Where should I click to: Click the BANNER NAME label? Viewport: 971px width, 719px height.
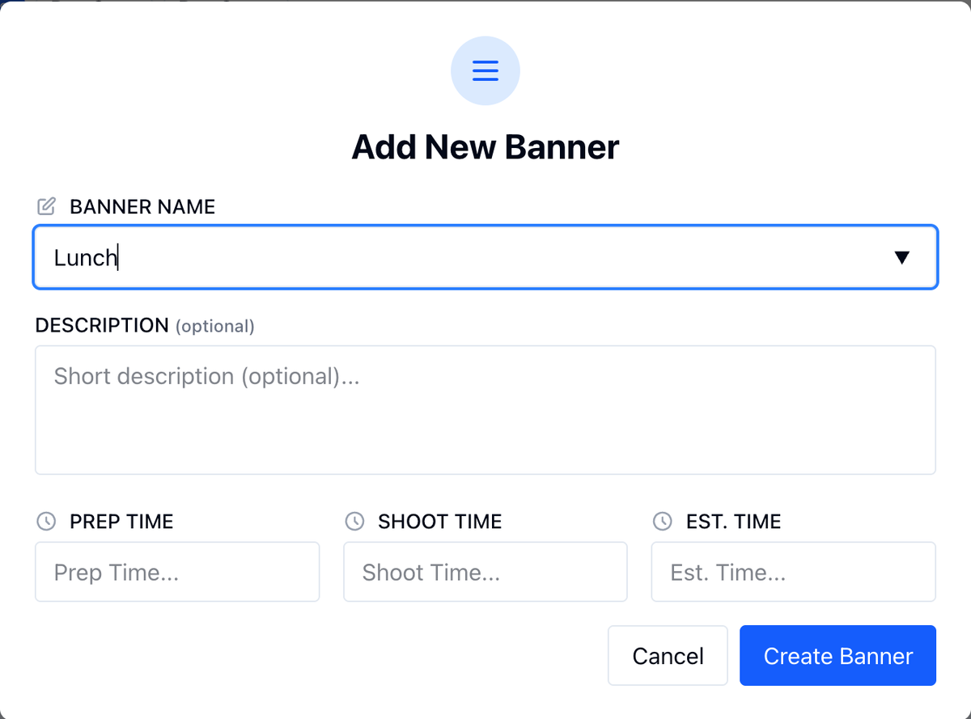pyautogui.click(x=142, y=206)
